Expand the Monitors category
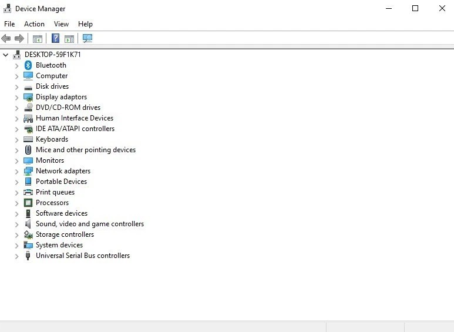This screenshot has height=332, width=454. 16,161
